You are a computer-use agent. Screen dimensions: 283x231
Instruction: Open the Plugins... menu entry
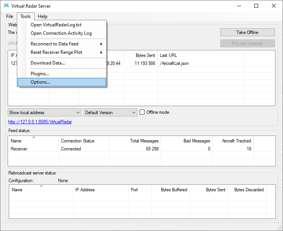point(62,74)
